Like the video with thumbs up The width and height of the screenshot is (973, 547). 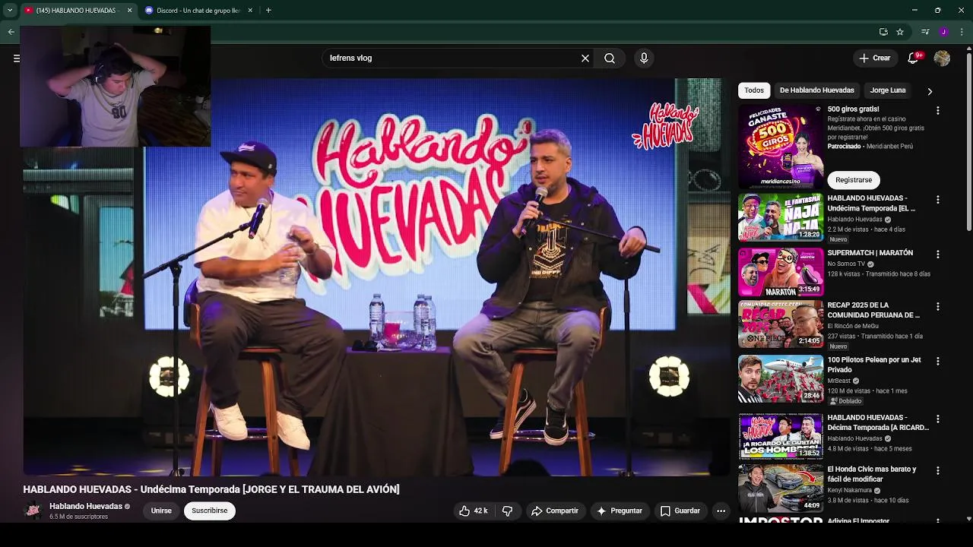point(472,511)
